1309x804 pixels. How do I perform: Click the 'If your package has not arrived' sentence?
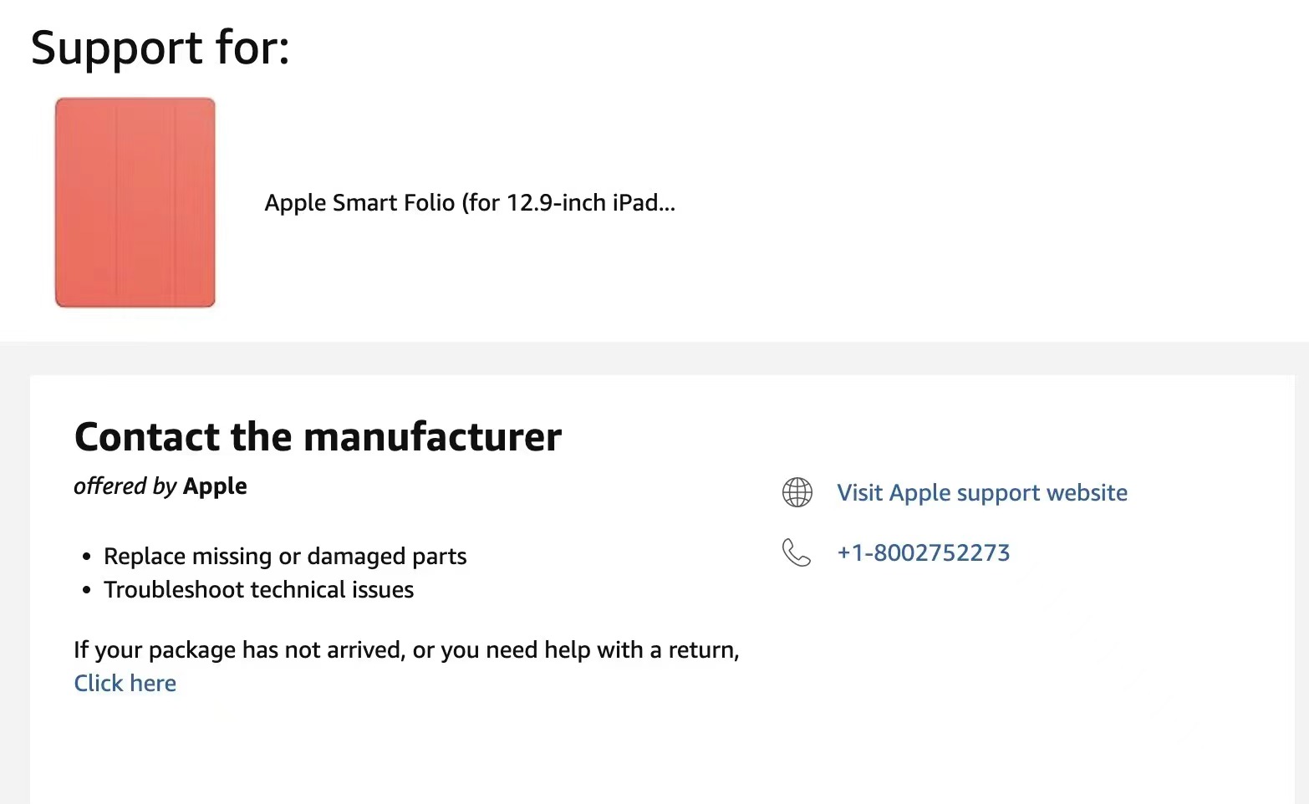point(406,649)
